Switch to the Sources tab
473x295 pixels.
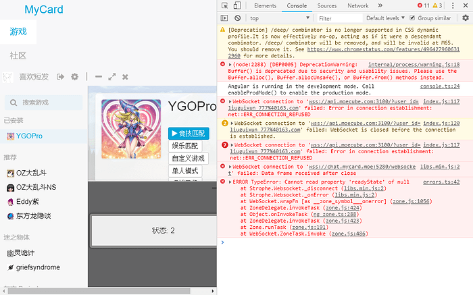(x=326, y=5)
